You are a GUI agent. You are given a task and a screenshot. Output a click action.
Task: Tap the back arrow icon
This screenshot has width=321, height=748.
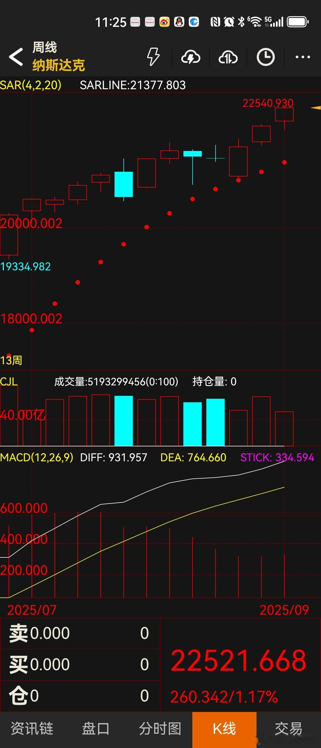16,57
